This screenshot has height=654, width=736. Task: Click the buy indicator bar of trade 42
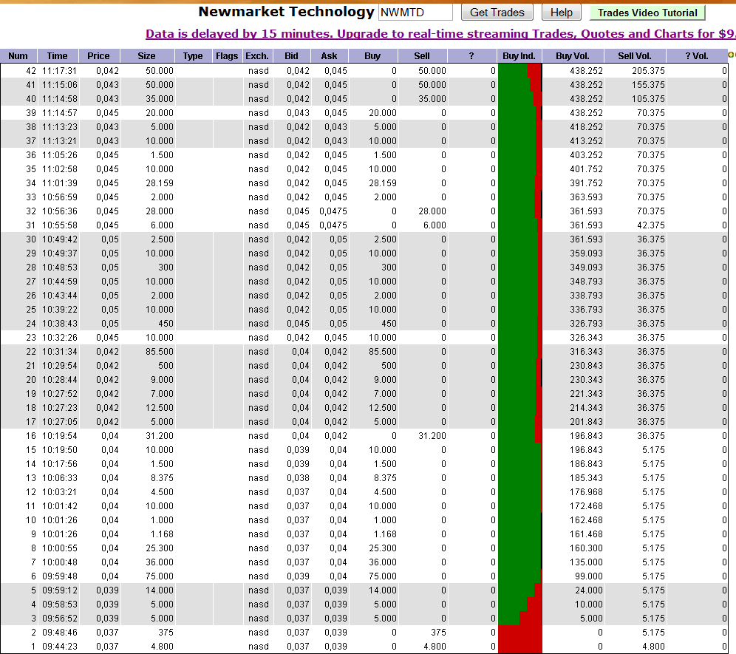519,71
